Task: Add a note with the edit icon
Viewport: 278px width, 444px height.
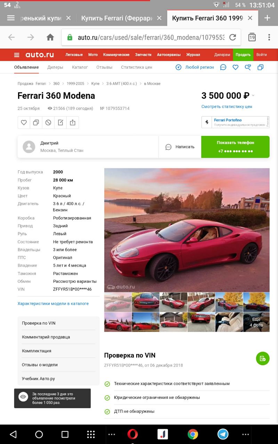Action: point(60,122)
